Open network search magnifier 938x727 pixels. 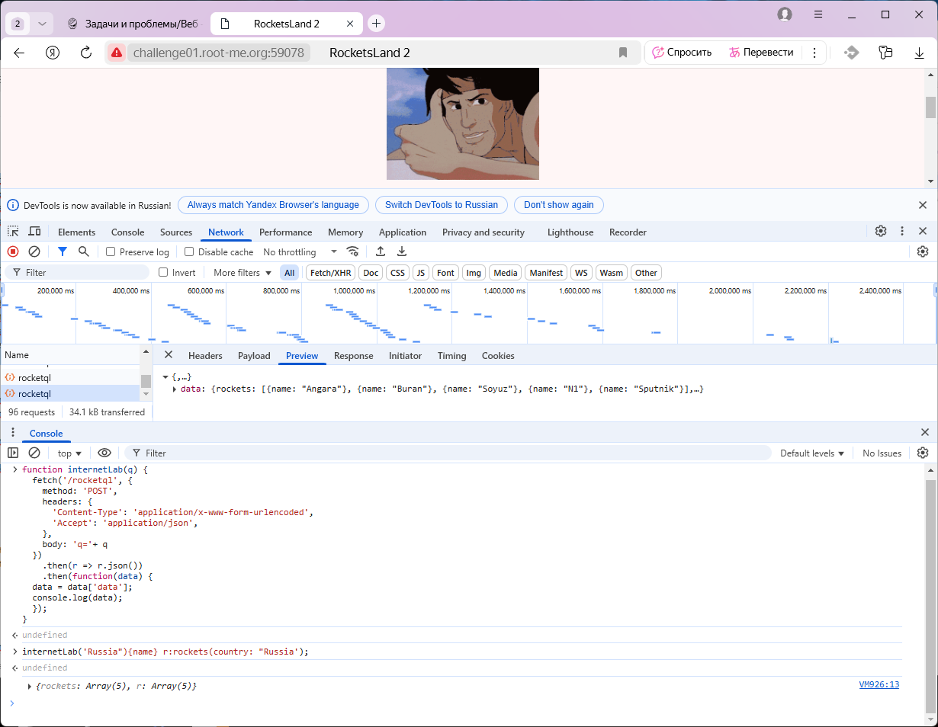[x=84, y=251]
